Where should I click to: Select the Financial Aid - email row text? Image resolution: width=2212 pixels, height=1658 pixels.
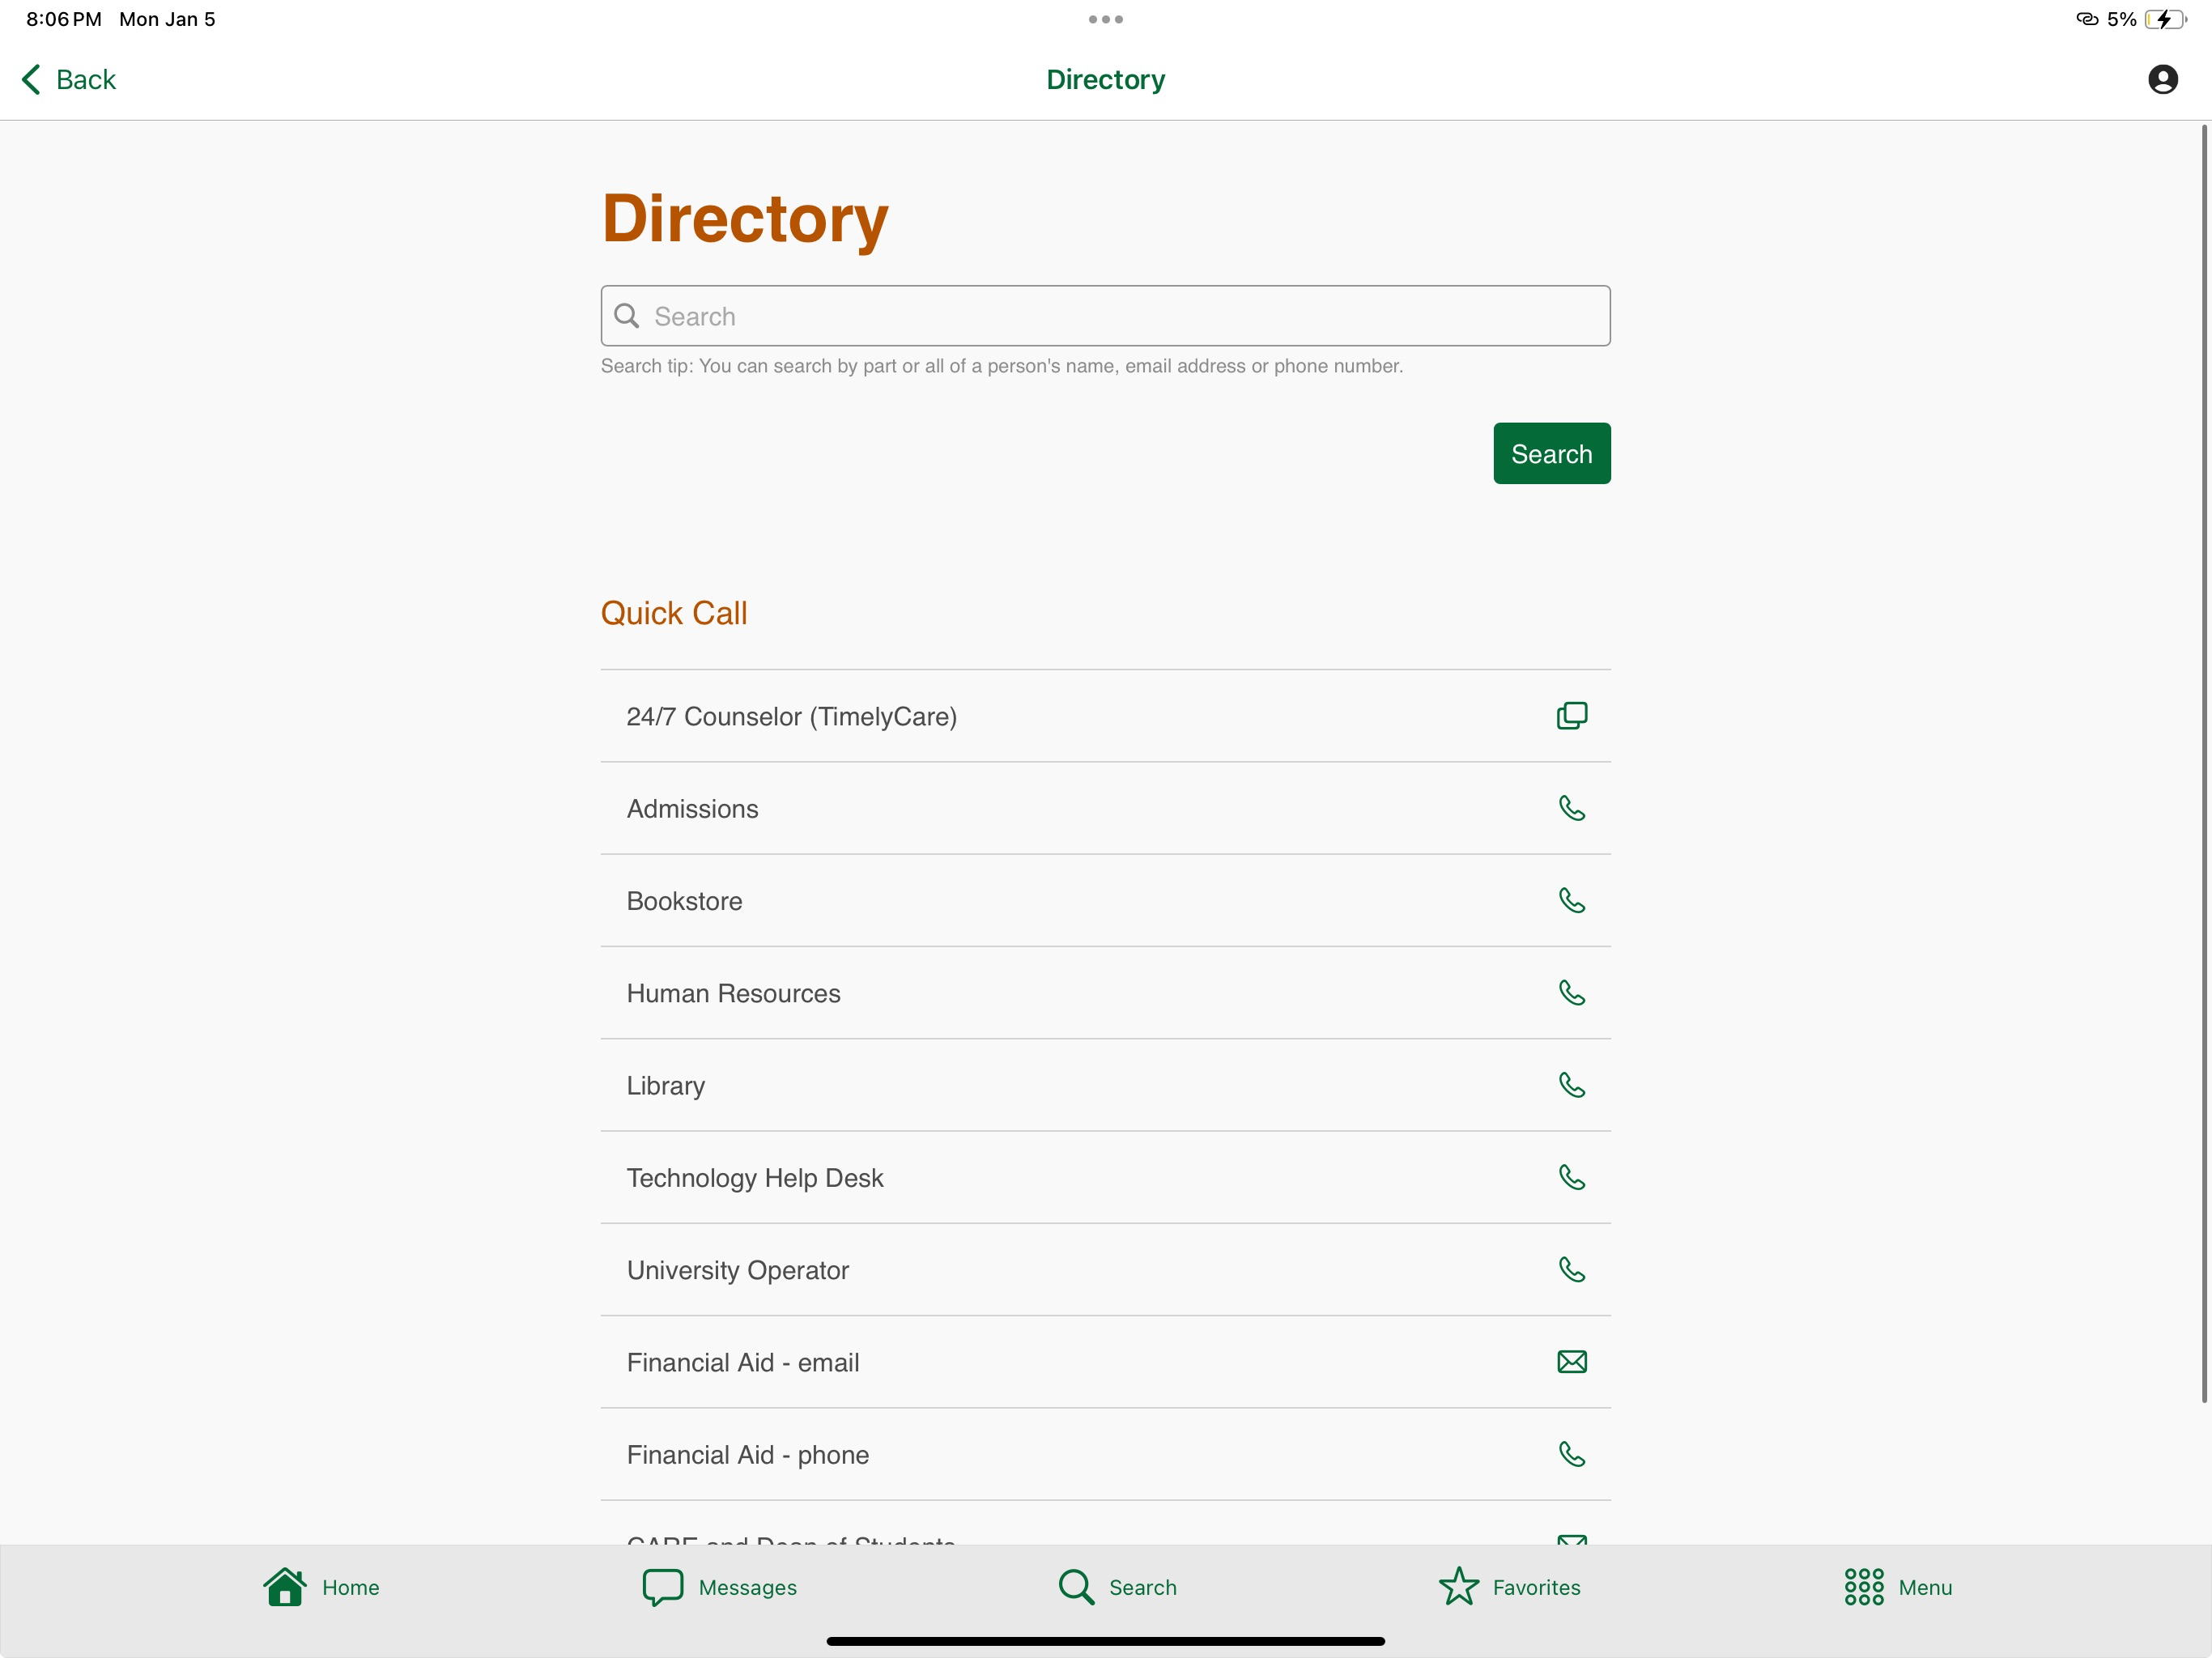743,1362
